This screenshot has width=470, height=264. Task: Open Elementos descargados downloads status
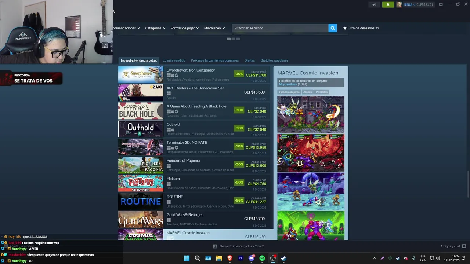click(x=239, y=246)
